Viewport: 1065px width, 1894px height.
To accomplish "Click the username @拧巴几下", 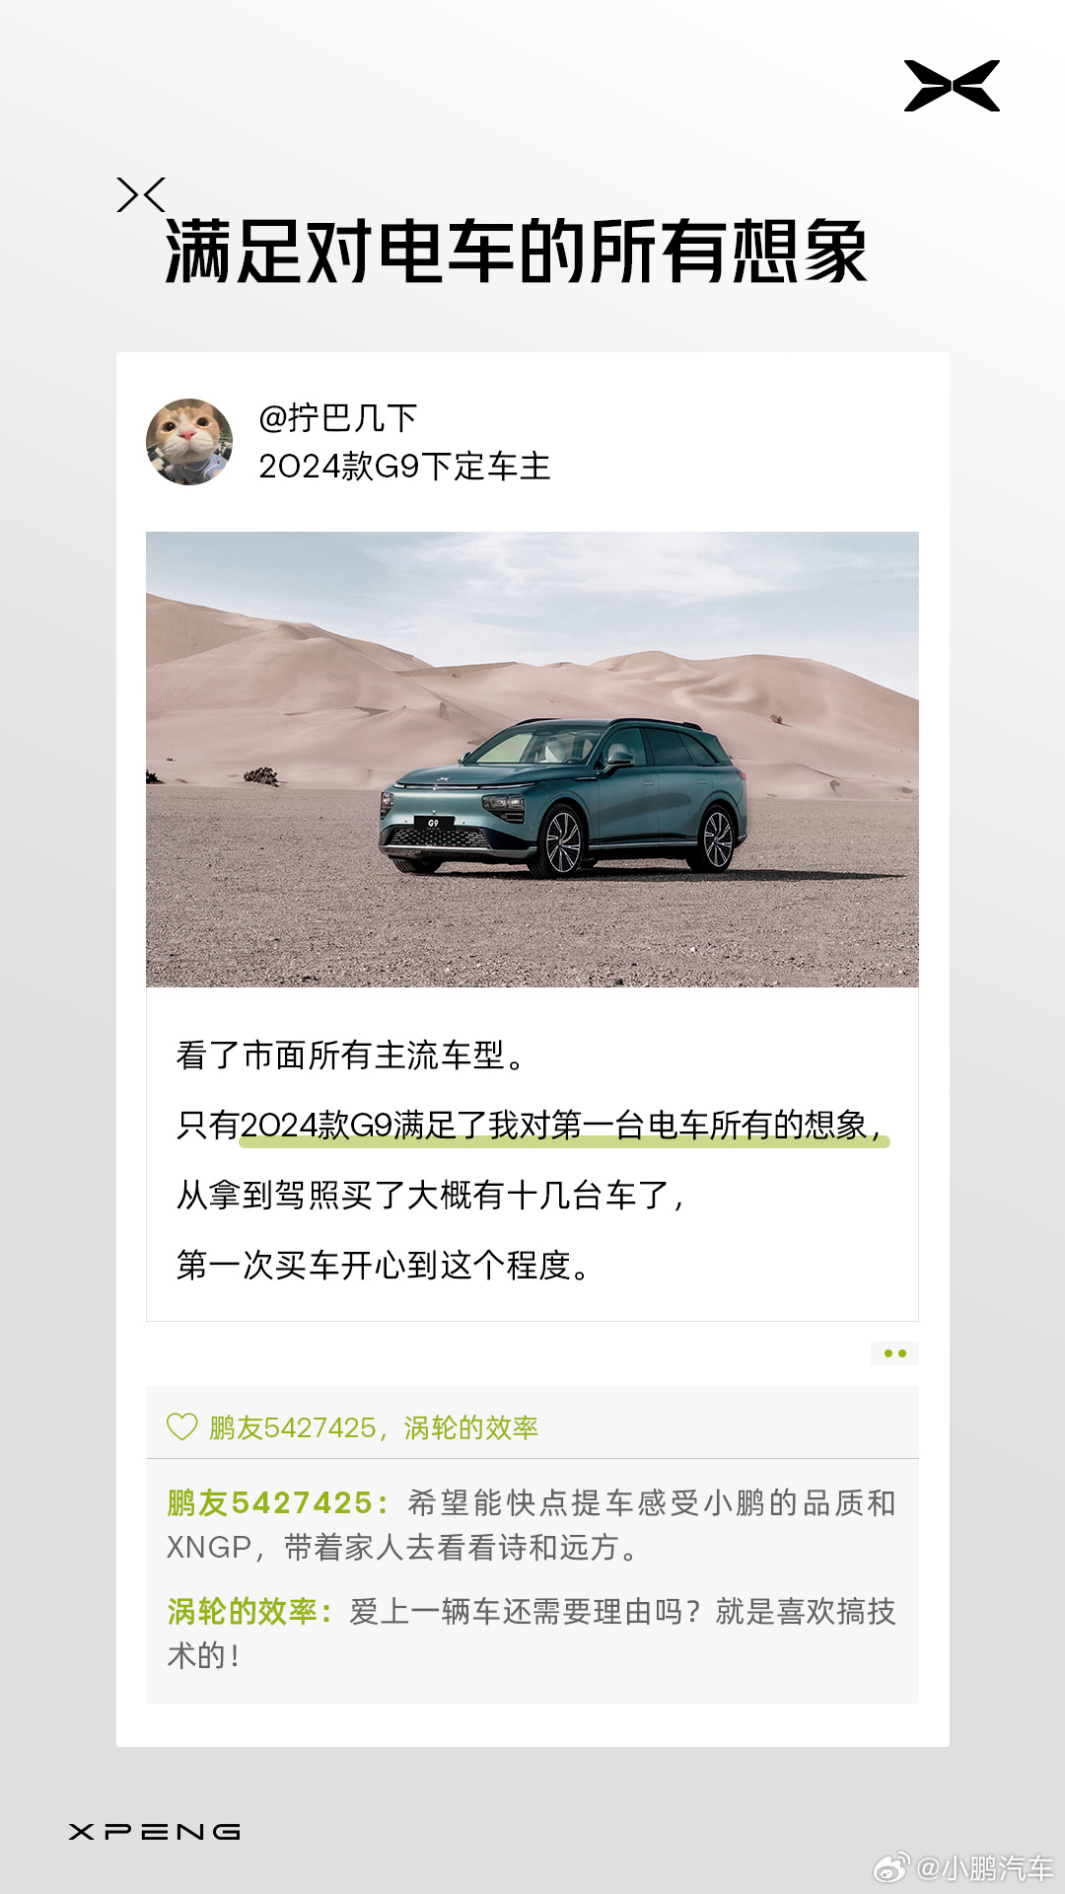I will [x=337, y=418].
